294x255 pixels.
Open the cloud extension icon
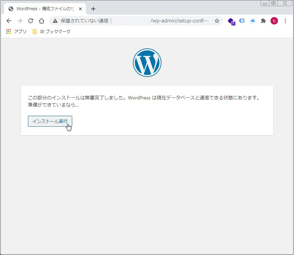252,21
